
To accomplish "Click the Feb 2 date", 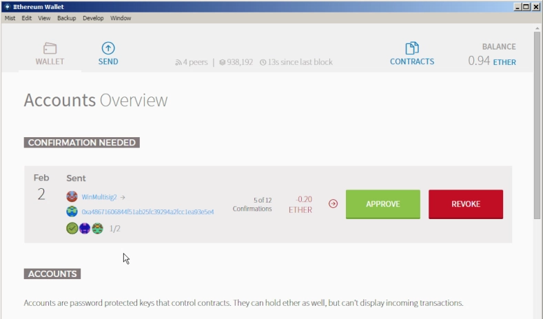I will pos(41,187).
